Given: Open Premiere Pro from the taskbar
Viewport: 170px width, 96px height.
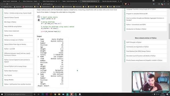Looking at the screenshot, I should click(x=47, y=94).
